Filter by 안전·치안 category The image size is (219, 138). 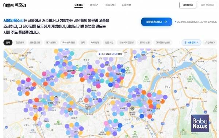point(109,42)
